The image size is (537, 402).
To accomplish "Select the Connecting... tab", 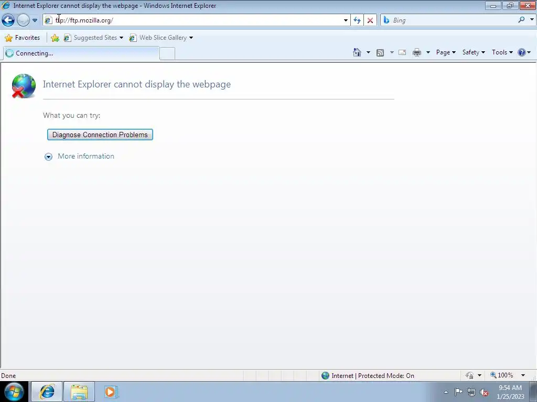I will 81,53.
